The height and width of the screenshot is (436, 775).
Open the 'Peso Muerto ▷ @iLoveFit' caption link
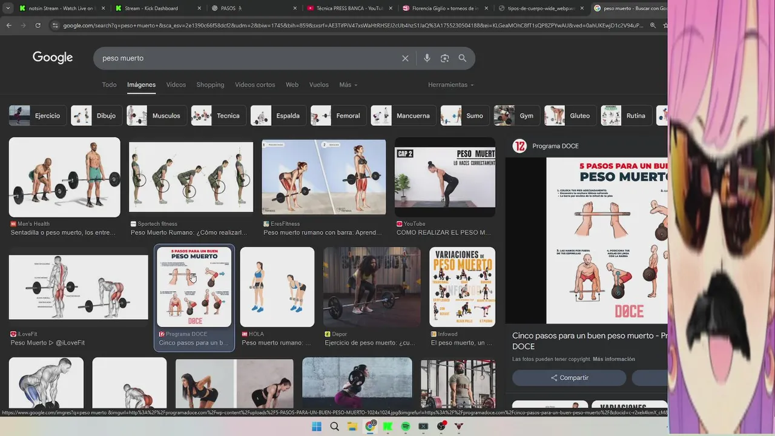pyautogui.click(x=47, y=343)
